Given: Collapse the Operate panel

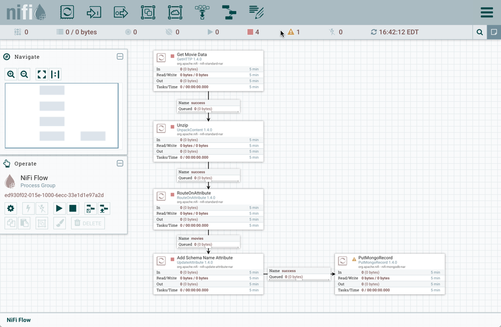Looking at the screenshot, I should (x=120, y=163).
